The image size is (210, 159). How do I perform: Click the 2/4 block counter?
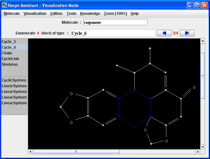click(x=176, y=33)
